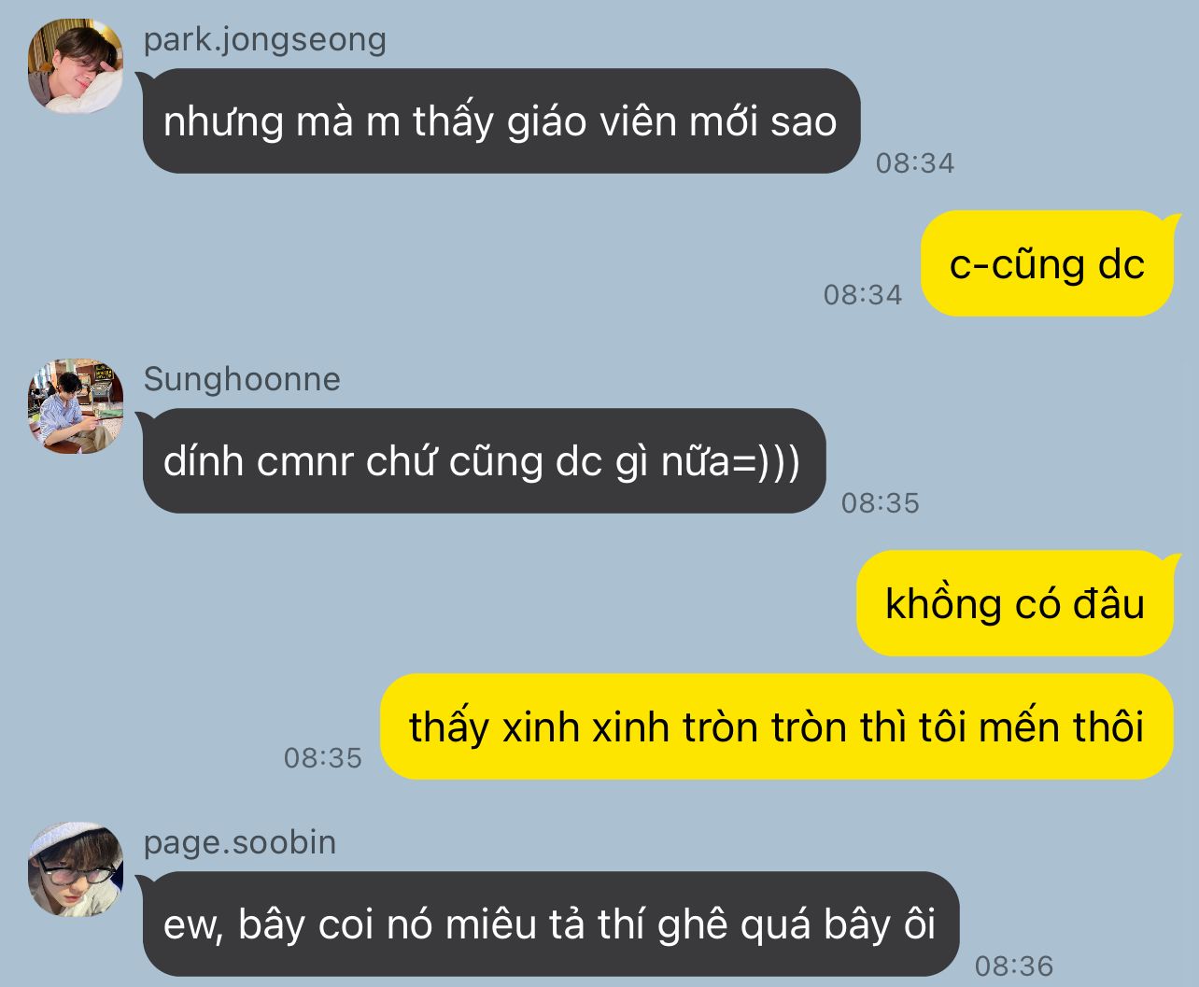Open the page.soobin username
Image resolution: width=1199 pixels, height=987 pixels.
[239, 842]
